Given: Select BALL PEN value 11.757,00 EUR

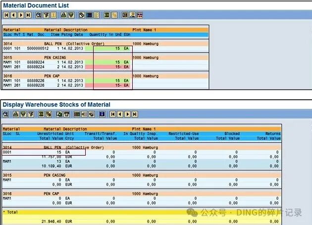Looking at the screenshot, I should tap(57, 157).
